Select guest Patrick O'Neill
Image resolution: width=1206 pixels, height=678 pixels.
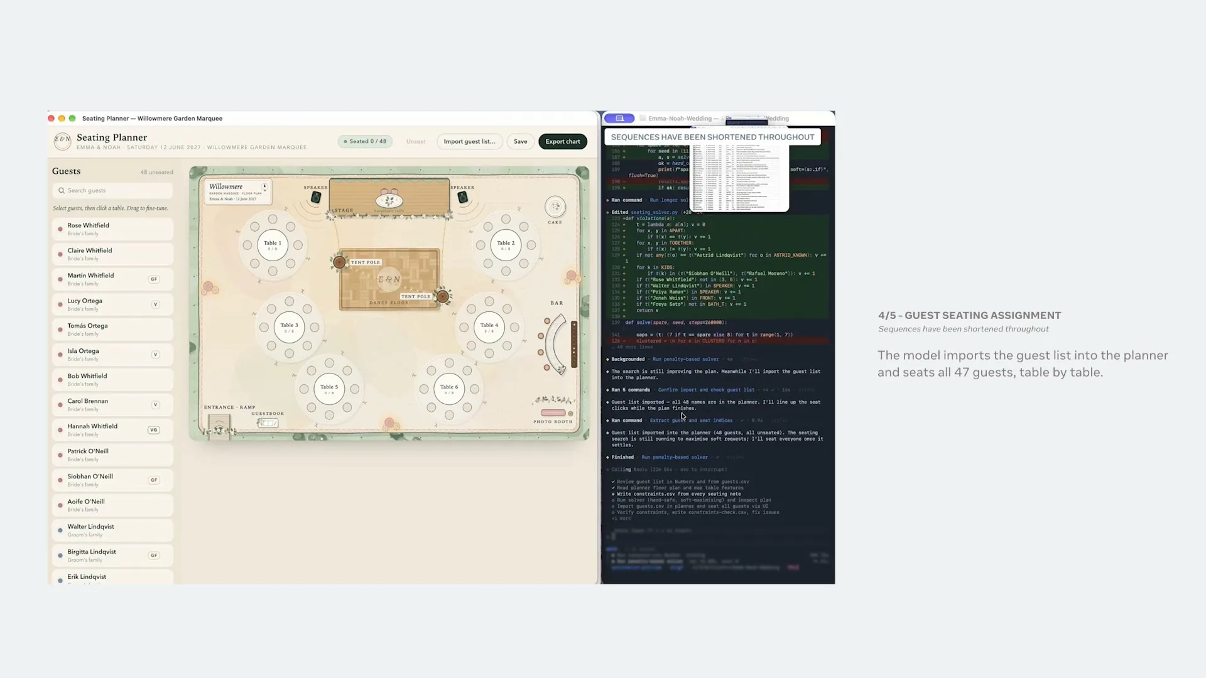(112, 455)
